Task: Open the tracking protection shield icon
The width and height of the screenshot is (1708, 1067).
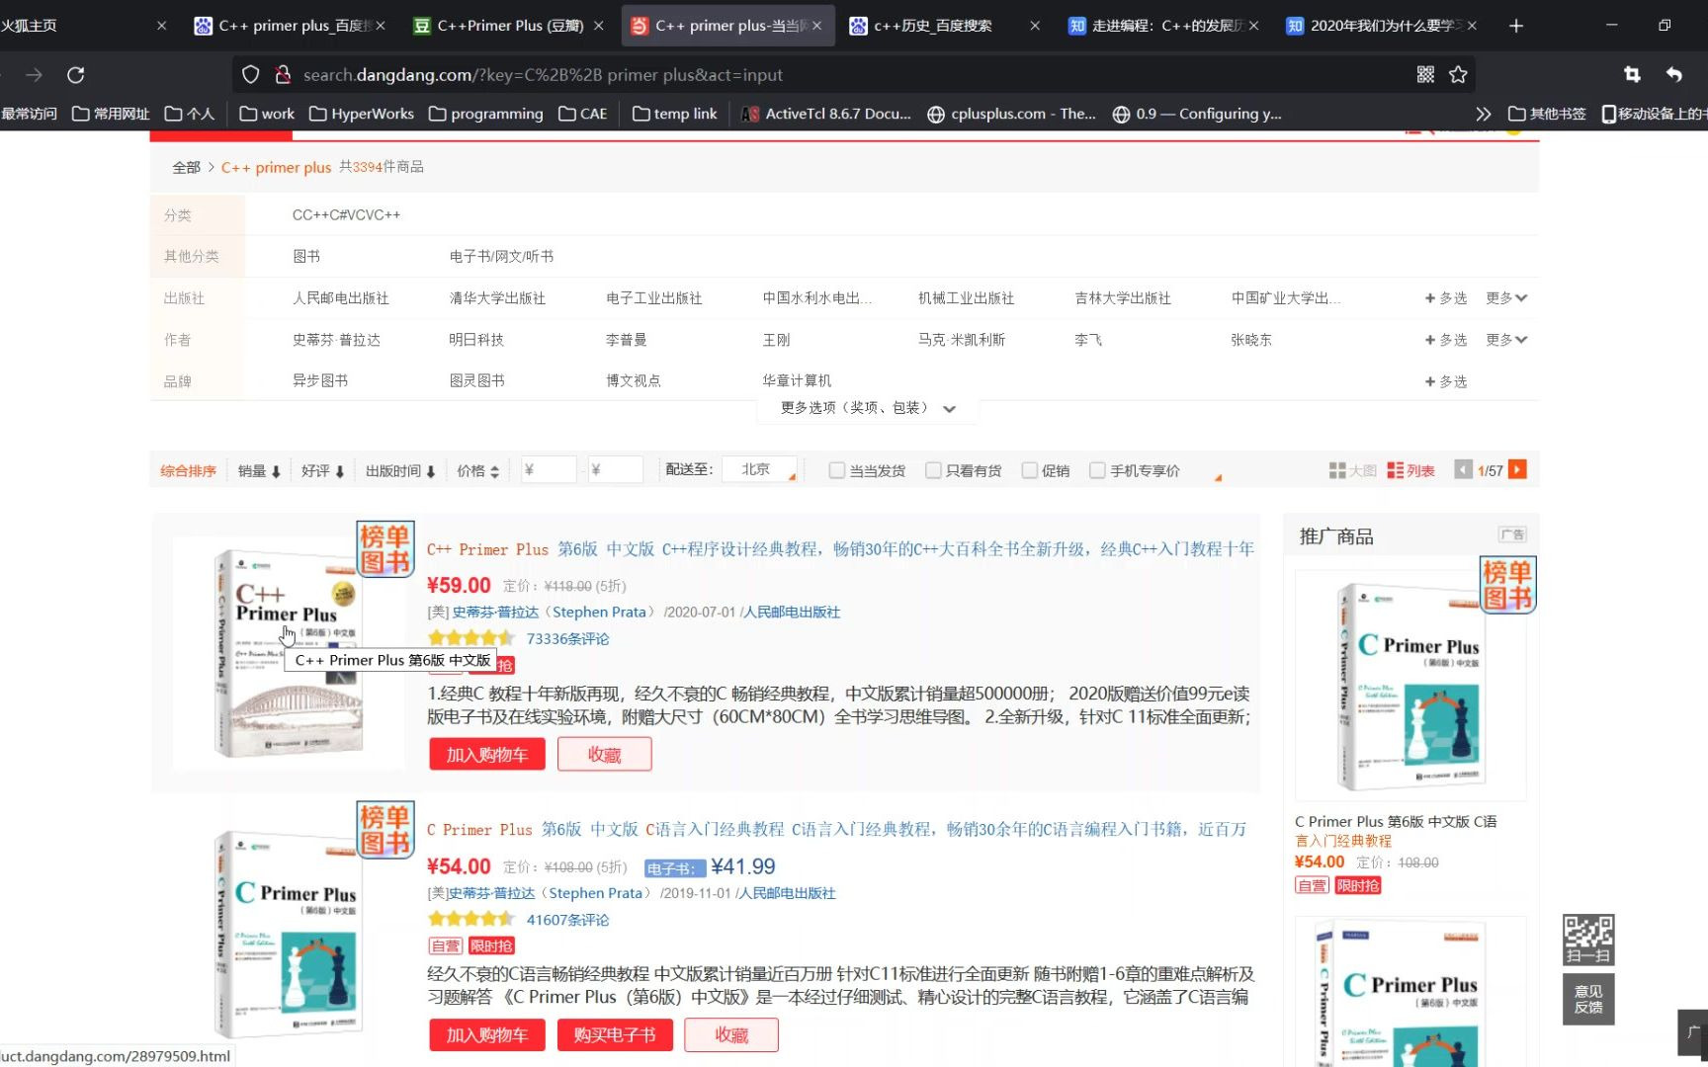Action: tap(250, 74)
